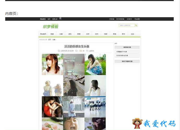Click the article title 淡淡的伤感女生头像
This screenshot has width=180, height=130.
(77, 46)
